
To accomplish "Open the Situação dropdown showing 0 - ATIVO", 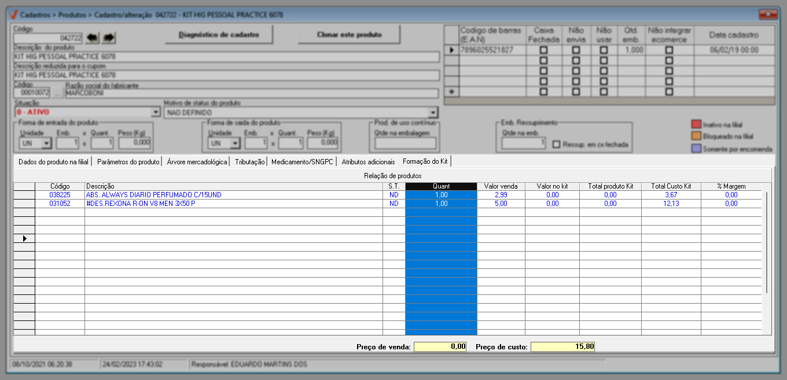I will [155, 112].
